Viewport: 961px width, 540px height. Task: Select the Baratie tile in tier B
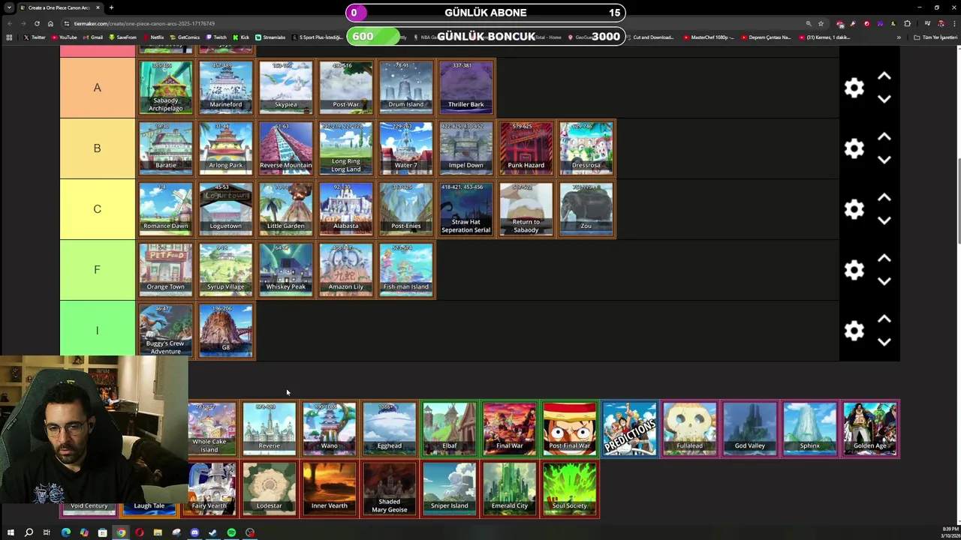pos(165,148)
